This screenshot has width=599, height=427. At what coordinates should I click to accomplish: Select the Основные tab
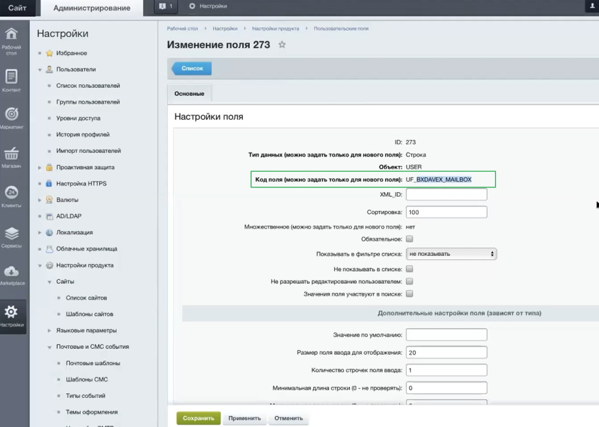(190, 93)
